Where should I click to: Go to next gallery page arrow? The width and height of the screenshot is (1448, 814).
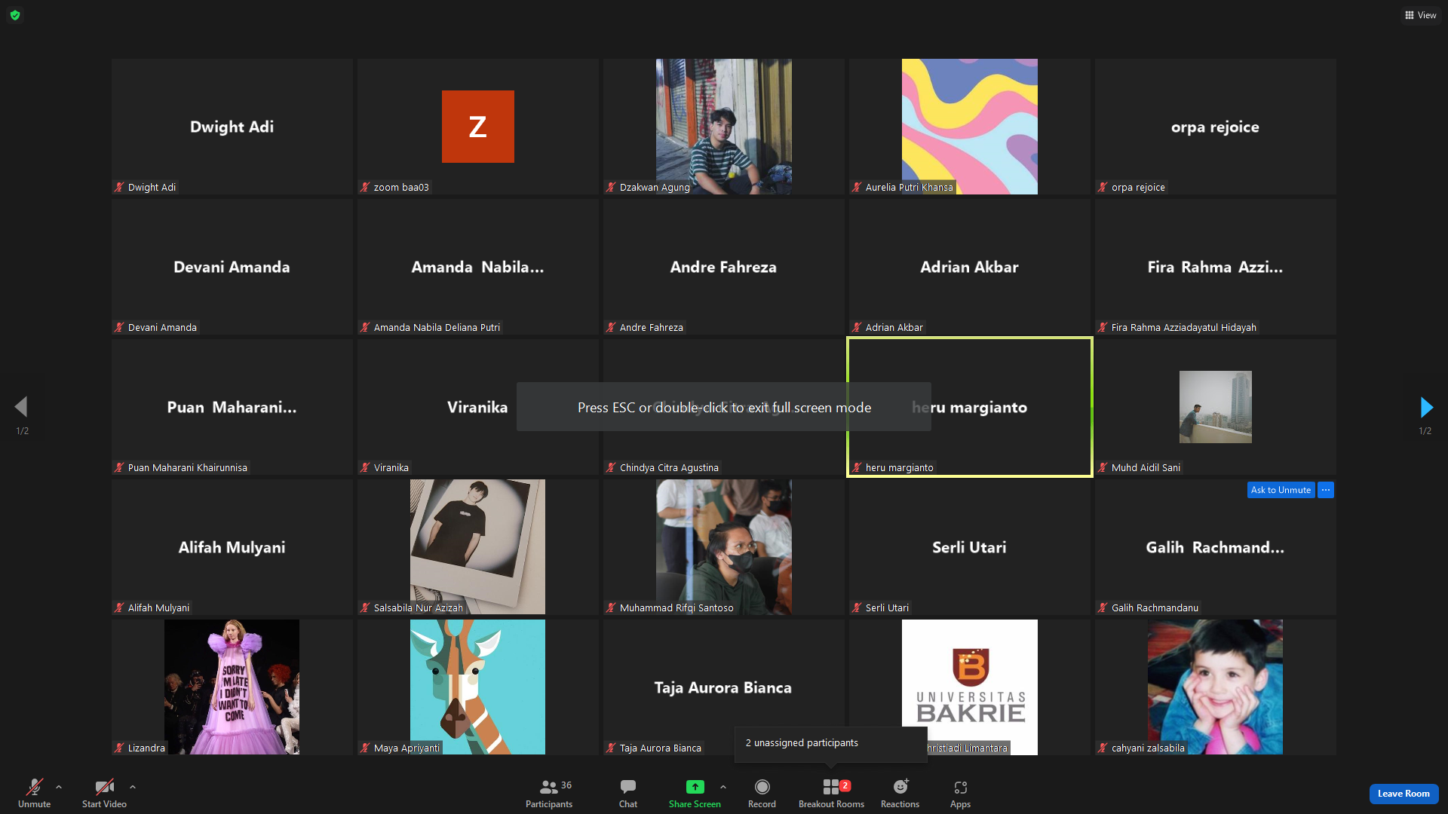pos(1426,407)
